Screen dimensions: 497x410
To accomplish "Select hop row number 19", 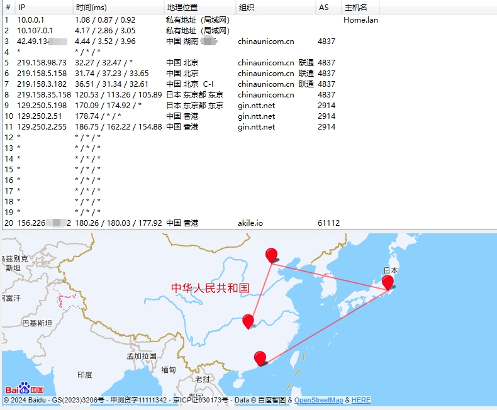I will point(250,213).
